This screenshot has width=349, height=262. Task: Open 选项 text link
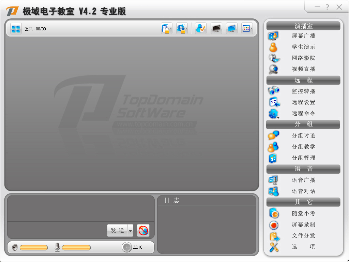tap(303, 247)
